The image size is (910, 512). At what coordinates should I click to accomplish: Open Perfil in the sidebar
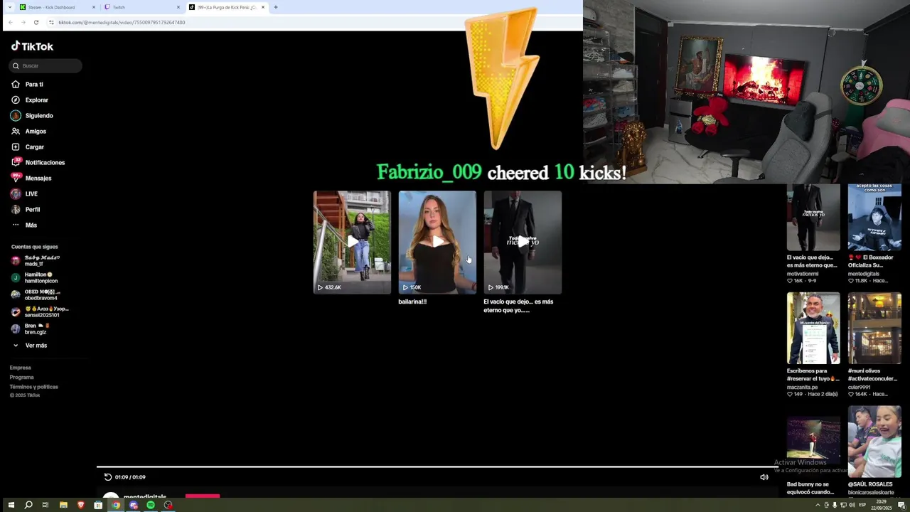(33, 210)
